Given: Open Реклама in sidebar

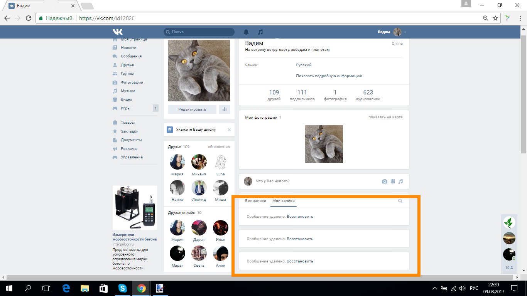Looking at the screenshot, I should 128,149.
